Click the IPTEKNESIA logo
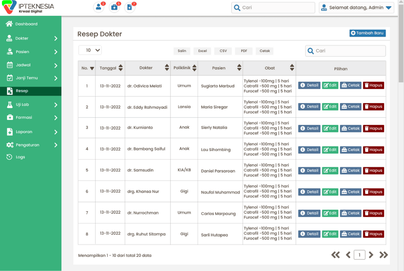Image resolution: width=404 pixels, height=271 pixels. (28, 7)
